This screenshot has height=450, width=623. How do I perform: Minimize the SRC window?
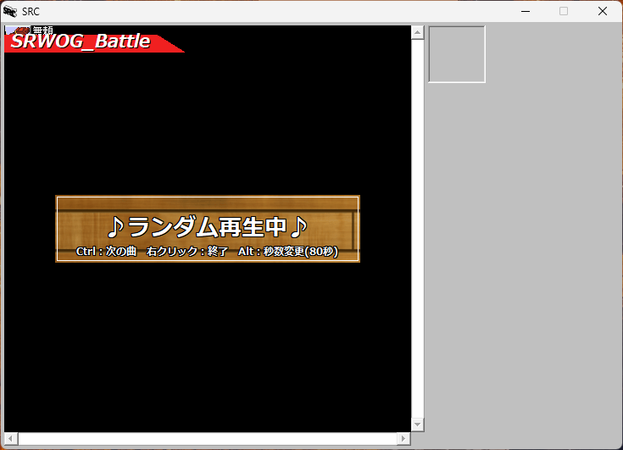526,12
